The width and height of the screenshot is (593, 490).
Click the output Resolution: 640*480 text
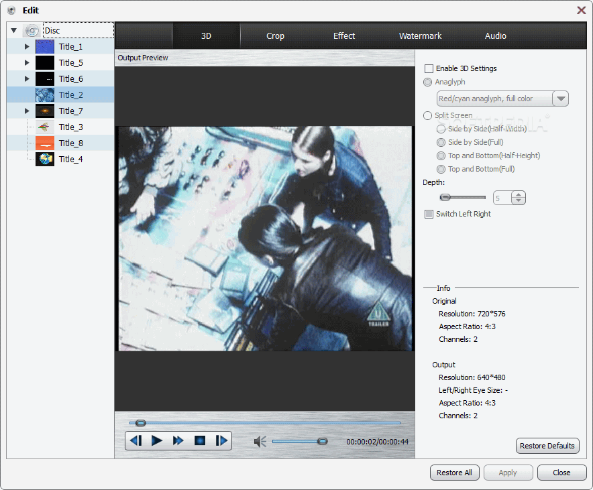pyautogui.click(x=472, y=377)
